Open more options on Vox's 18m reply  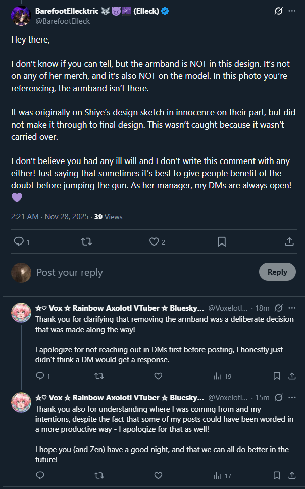point(292,308)
